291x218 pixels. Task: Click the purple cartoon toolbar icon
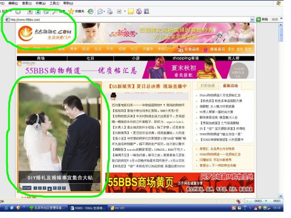point(139,12)
